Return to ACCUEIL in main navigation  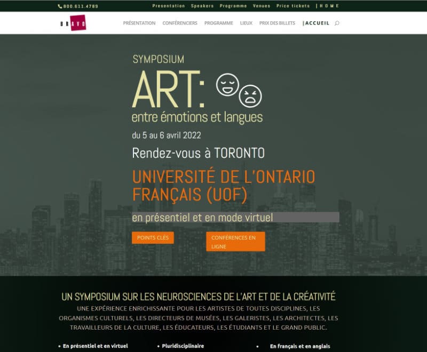317,23
